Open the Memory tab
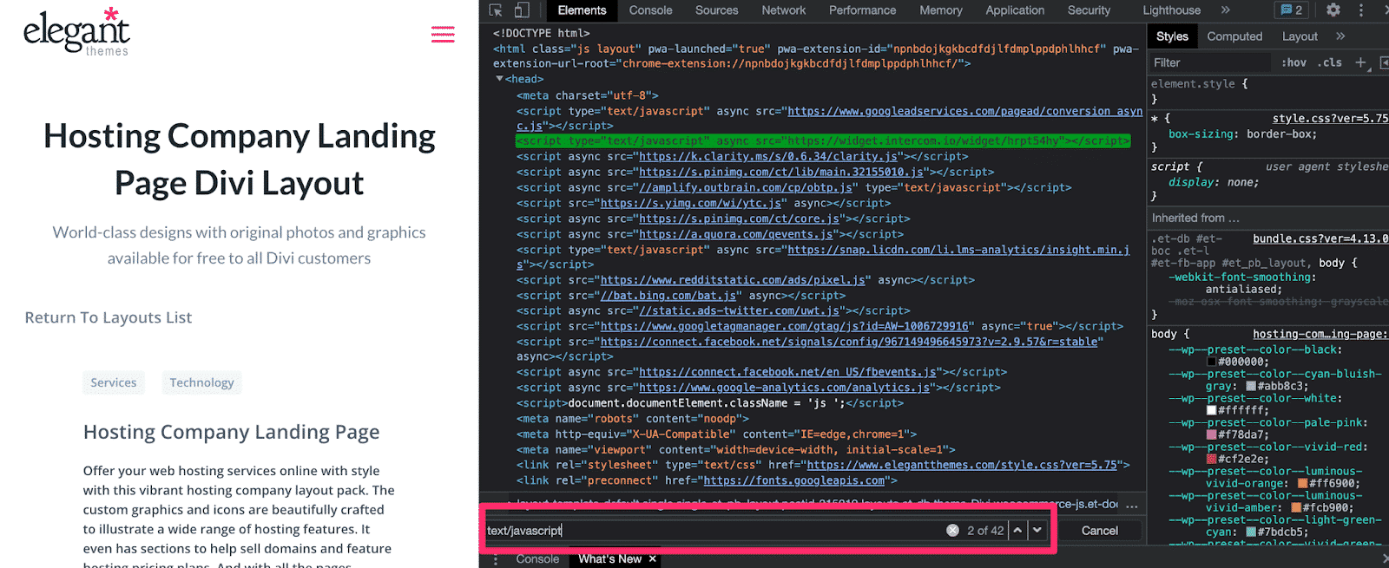This screenshot has width=1389, height=568. pos(941,10)
